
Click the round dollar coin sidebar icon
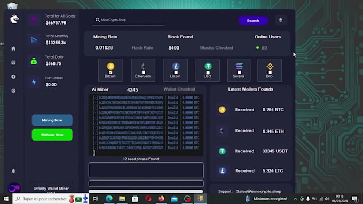[13, 77]
